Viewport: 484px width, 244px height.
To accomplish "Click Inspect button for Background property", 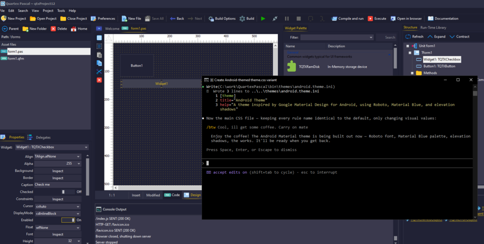I will [x=58, y=170].
